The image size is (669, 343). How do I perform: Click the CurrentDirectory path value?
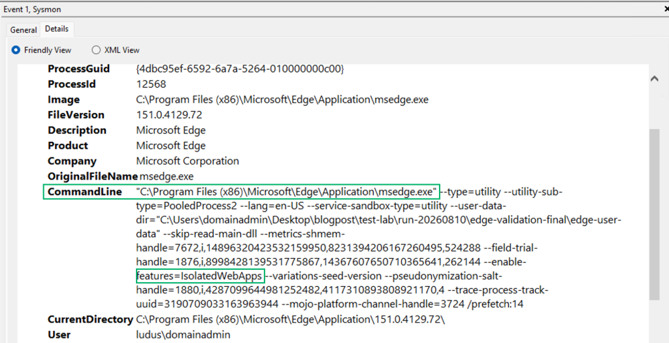pos(291,319)
